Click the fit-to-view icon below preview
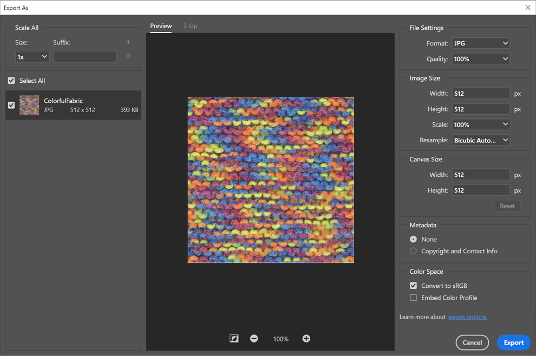The height and width of the screenshot is (356, 536). [x=234, y=339]
